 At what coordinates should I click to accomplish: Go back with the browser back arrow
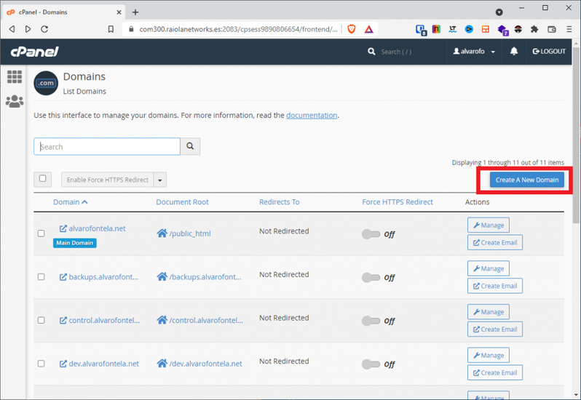[x=12, y=29]
